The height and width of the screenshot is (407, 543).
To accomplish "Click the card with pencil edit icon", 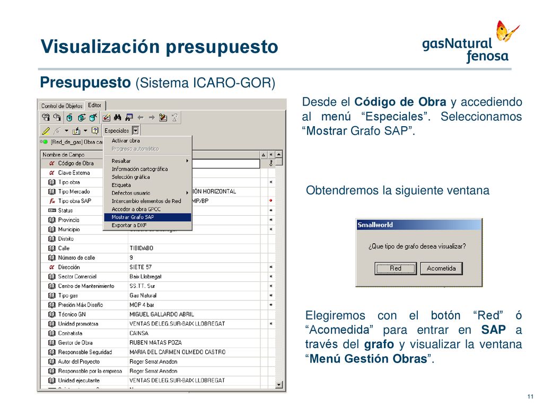I will 106,118.
